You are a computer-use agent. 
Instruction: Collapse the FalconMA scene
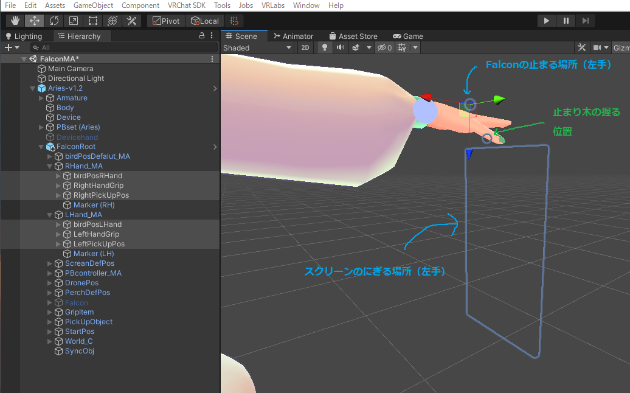(x=24, y=59)
